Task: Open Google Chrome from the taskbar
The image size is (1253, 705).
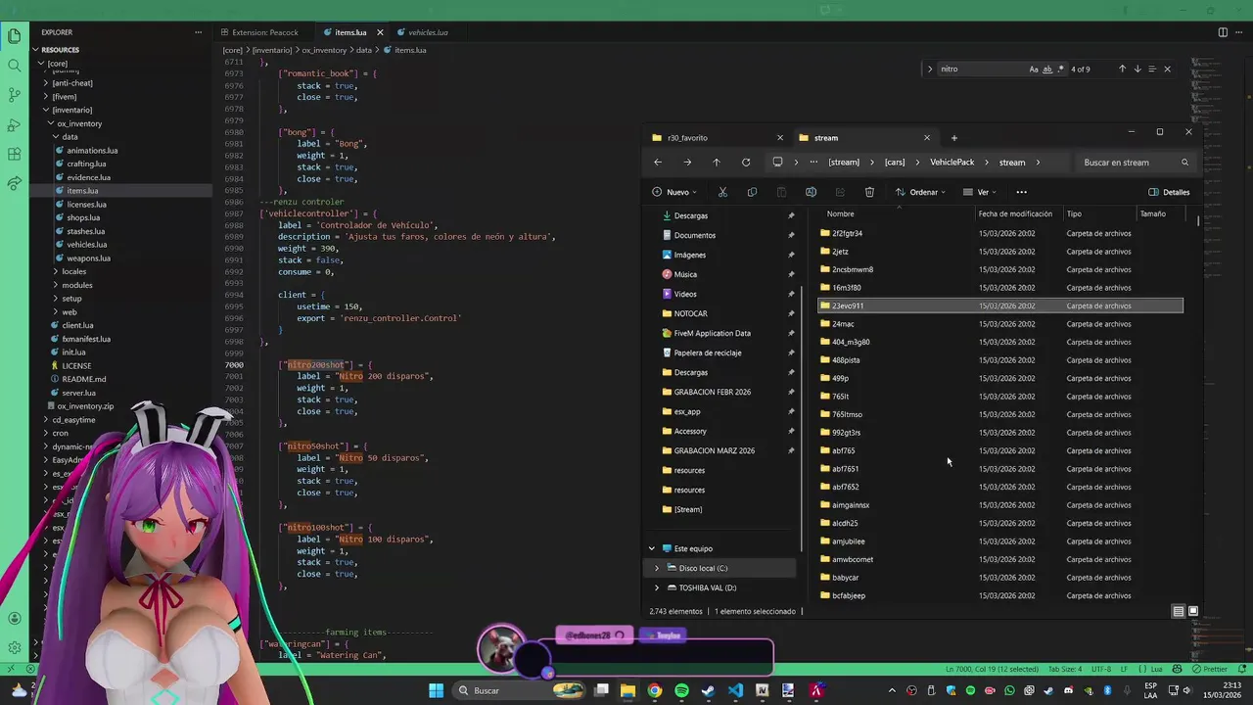Action: coord(655,690)
